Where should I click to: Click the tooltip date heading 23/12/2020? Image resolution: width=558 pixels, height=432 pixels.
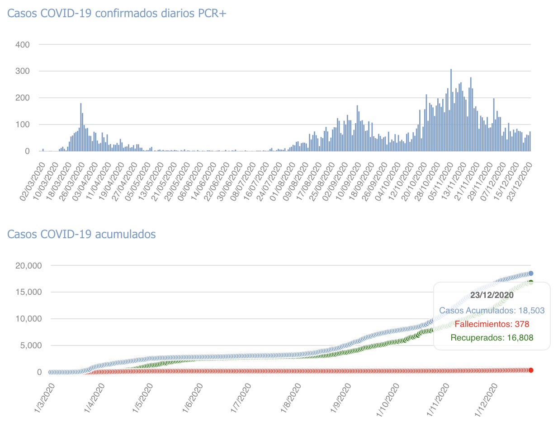492,295
